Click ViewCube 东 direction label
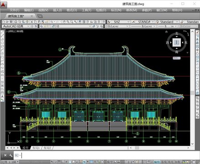The image size is (200, 164). pyautogui.click(x=186, y=43)
